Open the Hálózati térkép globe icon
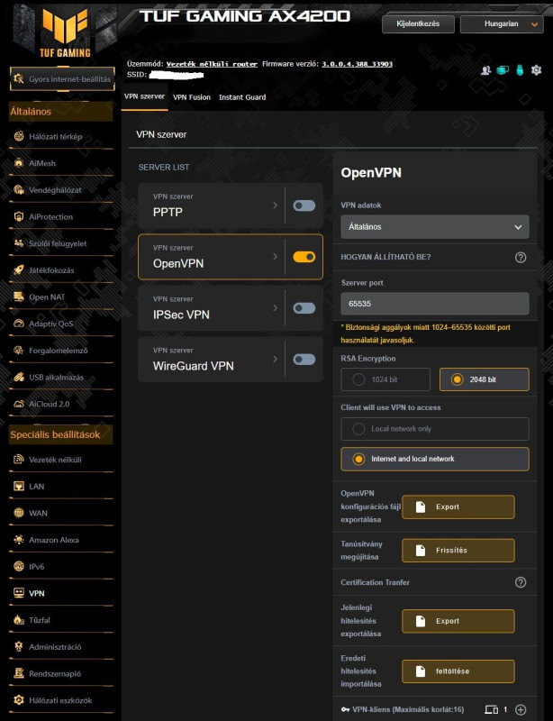Image resolution: width=553 pixels, height=721 pixels. pyautogui.click(x=18, y=136)
